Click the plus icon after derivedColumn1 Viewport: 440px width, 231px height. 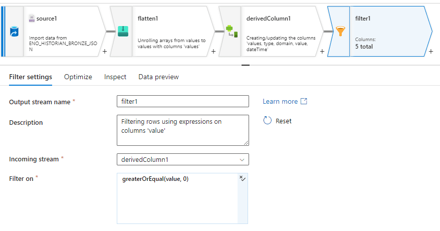click(321, 51)
